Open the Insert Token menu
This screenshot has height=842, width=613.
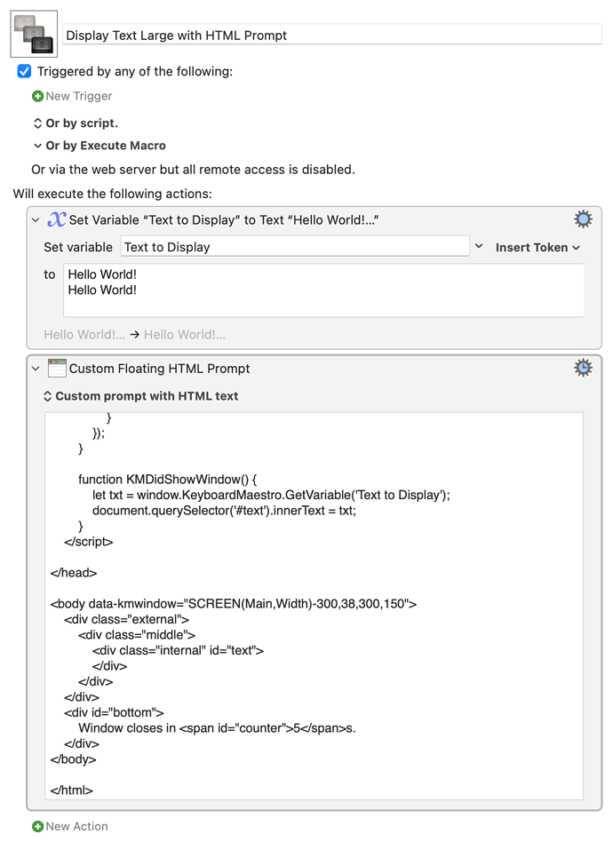click(537, 248)
